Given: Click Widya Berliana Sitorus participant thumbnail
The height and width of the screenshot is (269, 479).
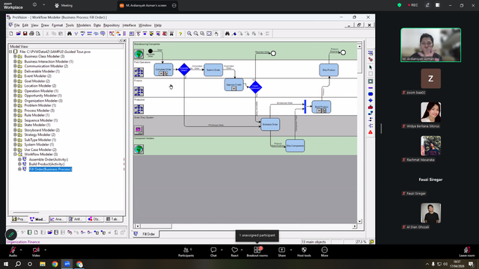Looking at the screenshot, I should 431,112.
